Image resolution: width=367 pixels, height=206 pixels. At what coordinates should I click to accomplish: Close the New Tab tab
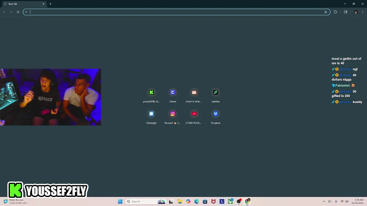pos(44,4)
